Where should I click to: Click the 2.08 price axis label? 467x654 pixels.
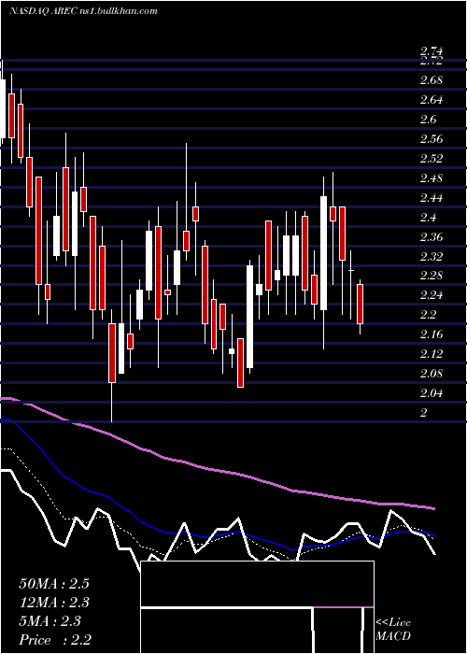[432, 373]
